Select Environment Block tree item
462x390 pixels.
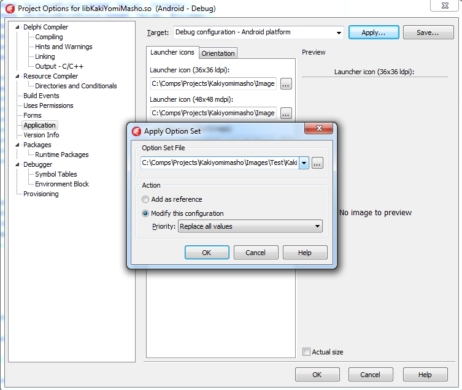(x=62, y=184)
